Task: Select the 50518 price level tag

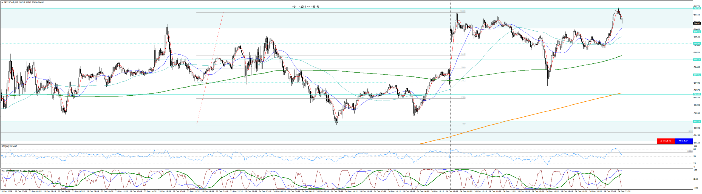Action: coord(697,60)
